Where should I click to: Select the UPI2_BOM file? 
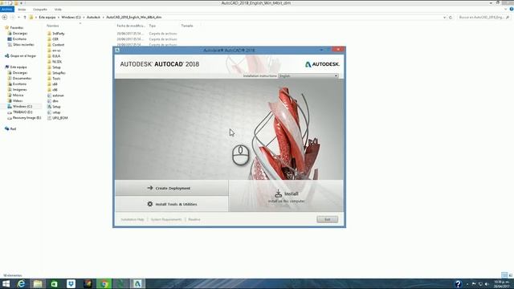pos(60,118)
